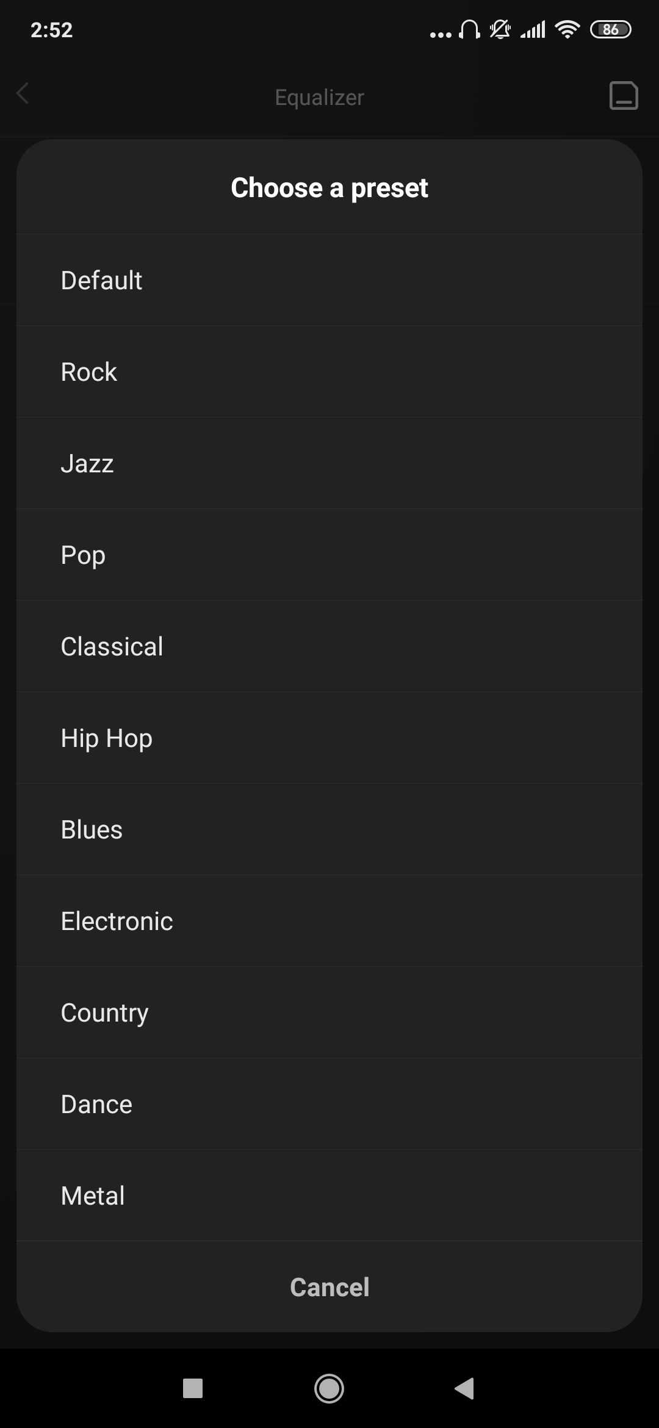
Task: Select the Metal preset
Action: 329,1195
